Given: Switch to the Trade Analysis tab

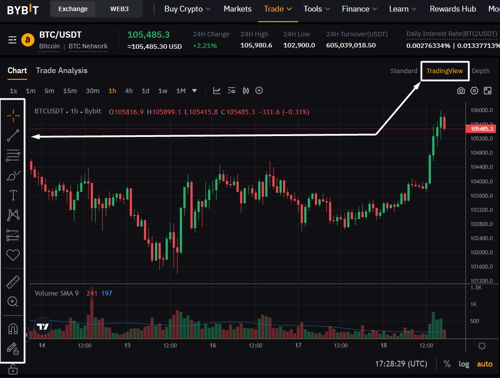Looking at the screenshot, I should coord(62,70).
